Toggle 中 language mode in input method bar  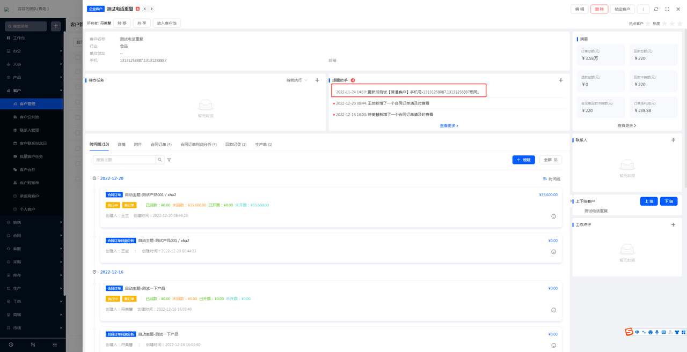[x=637, y=333]
